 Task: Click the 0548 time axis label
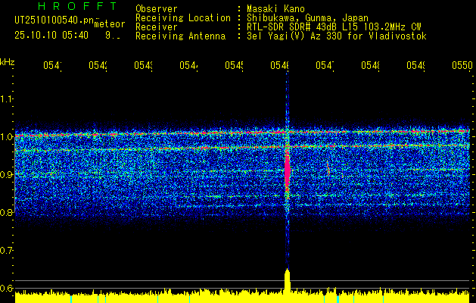(370, 65)
